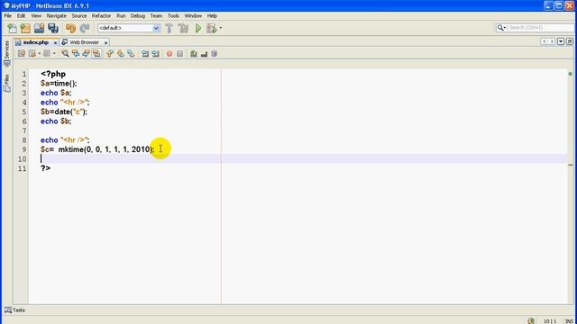Maximize the editor window icon

(x=570, y=41)
